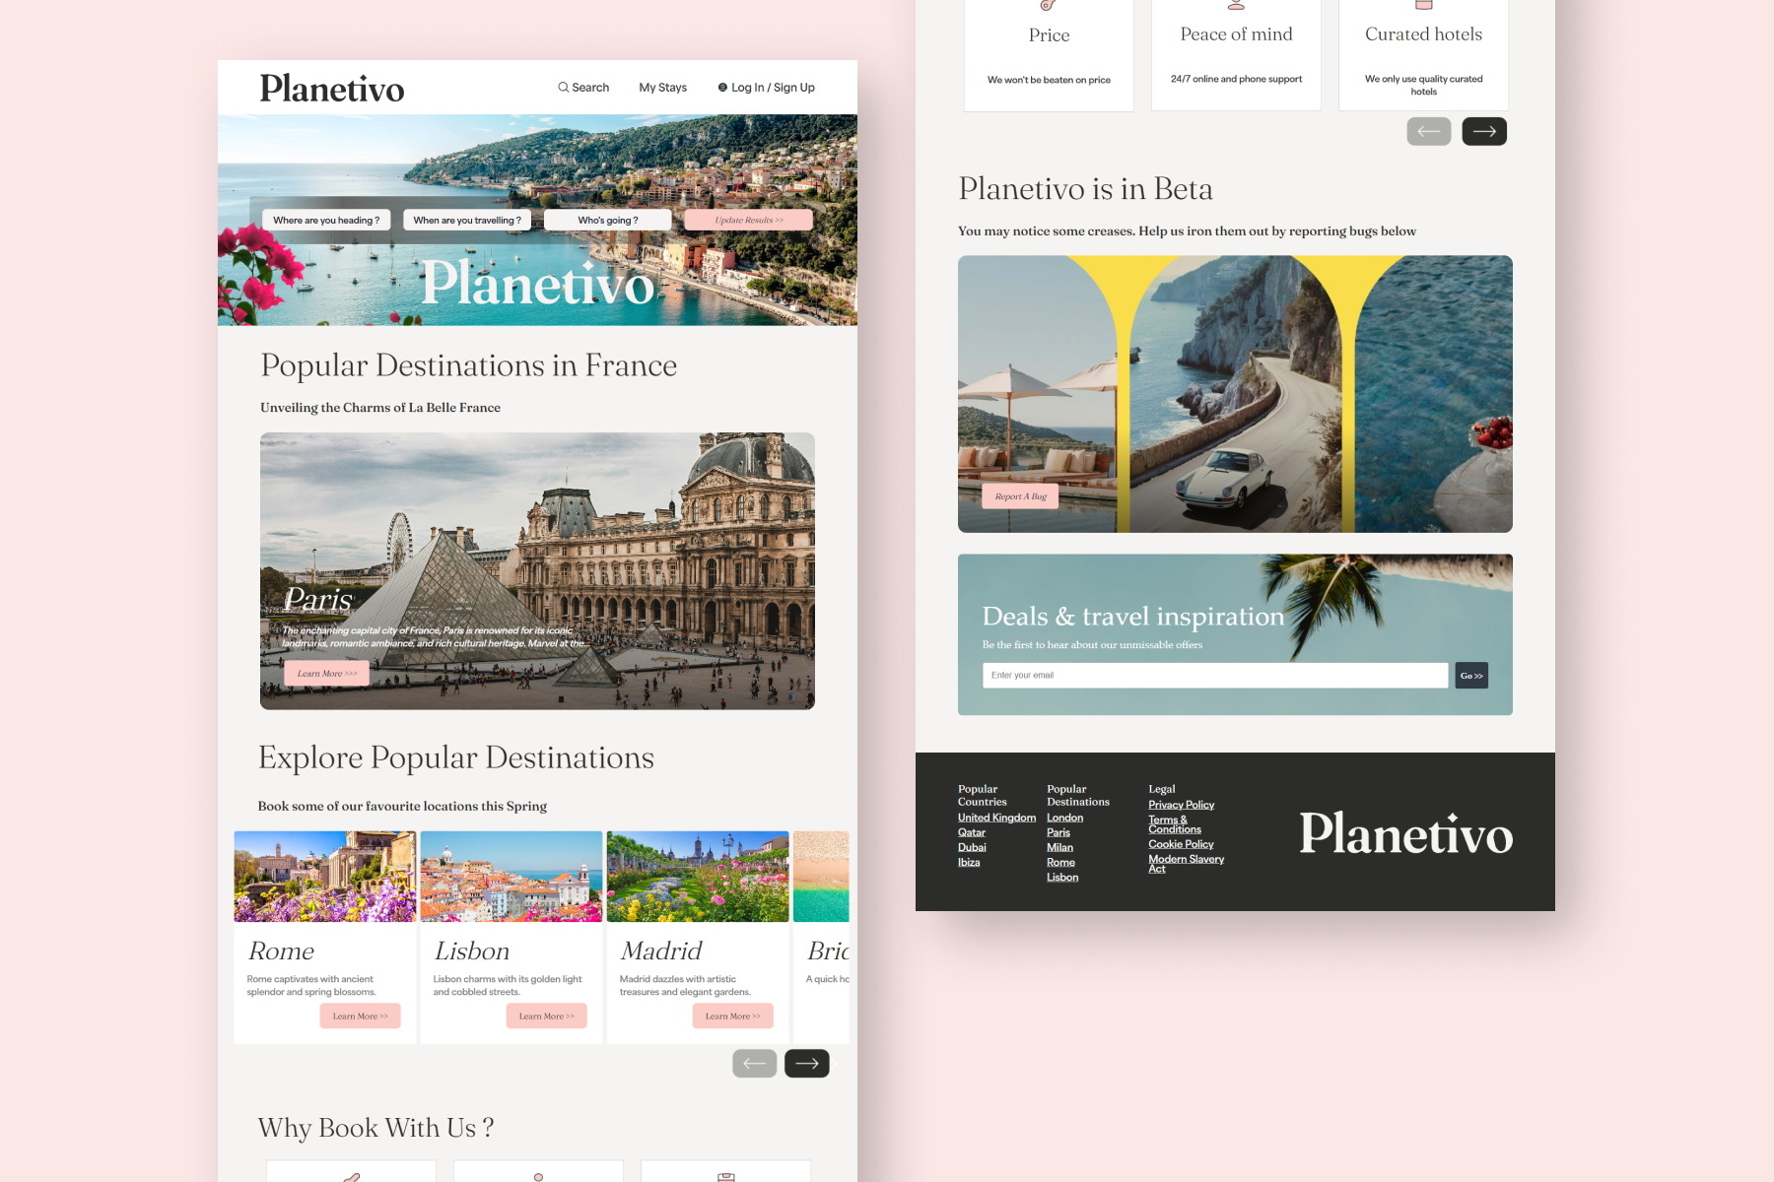
Task: Click the search magnifier icon in header
Action: pyautogui.click(x=563, y=88)
